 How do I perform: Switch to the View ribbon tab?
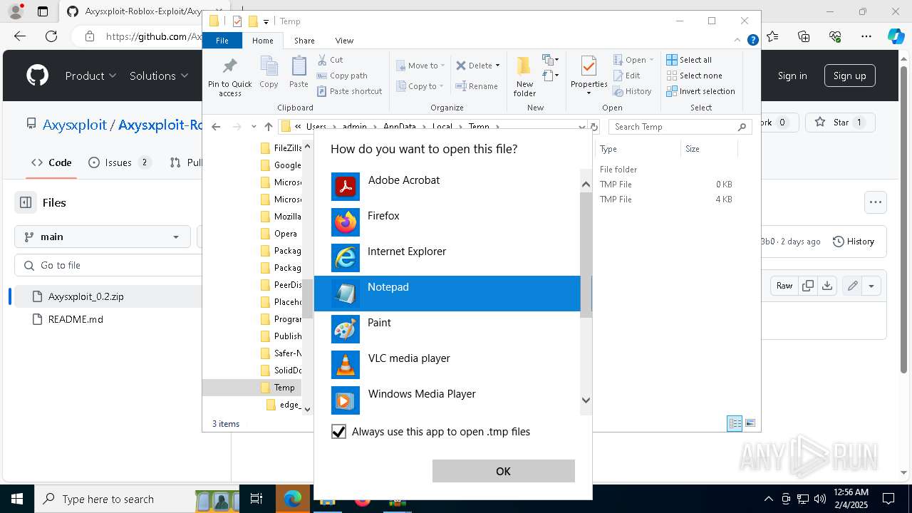point(344,41)
